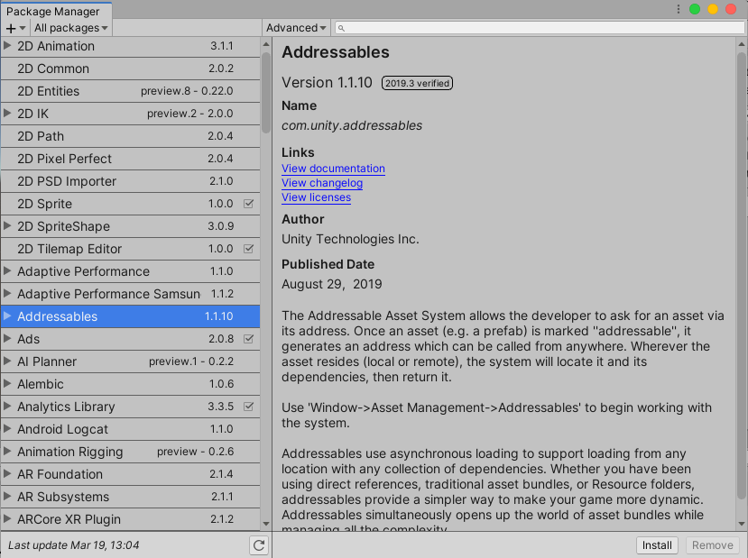Click the search magnifier icon
Screen dimensions: 748x558
[341, 28]
